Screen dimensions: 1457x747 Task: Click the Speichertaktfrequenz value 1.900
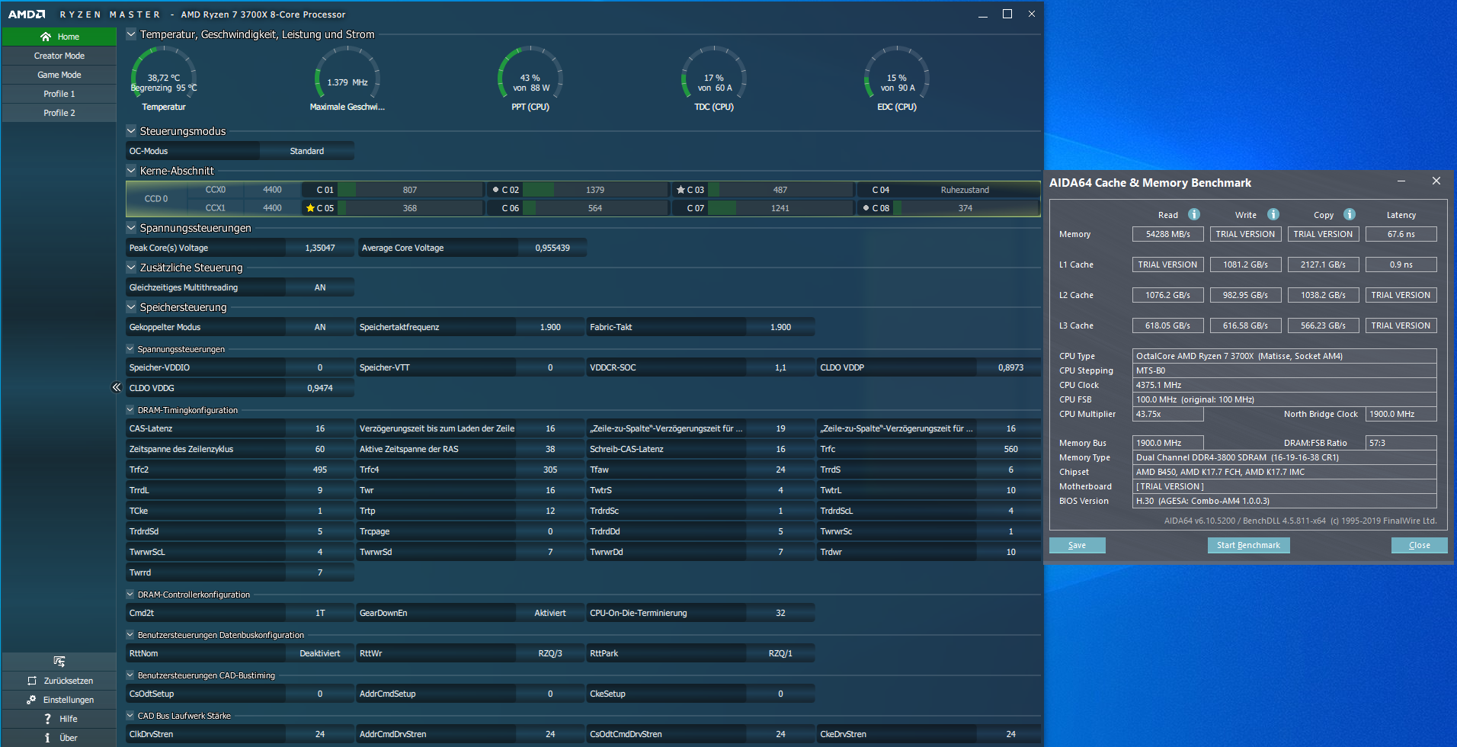(550, 327)
